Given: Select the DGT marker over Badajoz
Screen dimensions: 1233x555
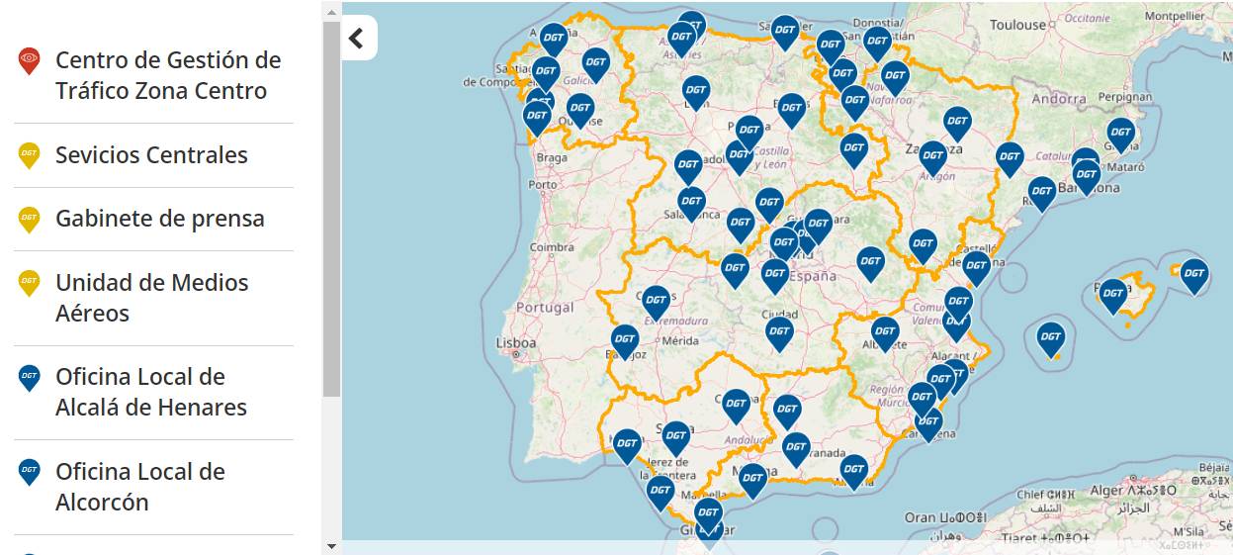Looking at the screenshot, I should tap(625, 339).
